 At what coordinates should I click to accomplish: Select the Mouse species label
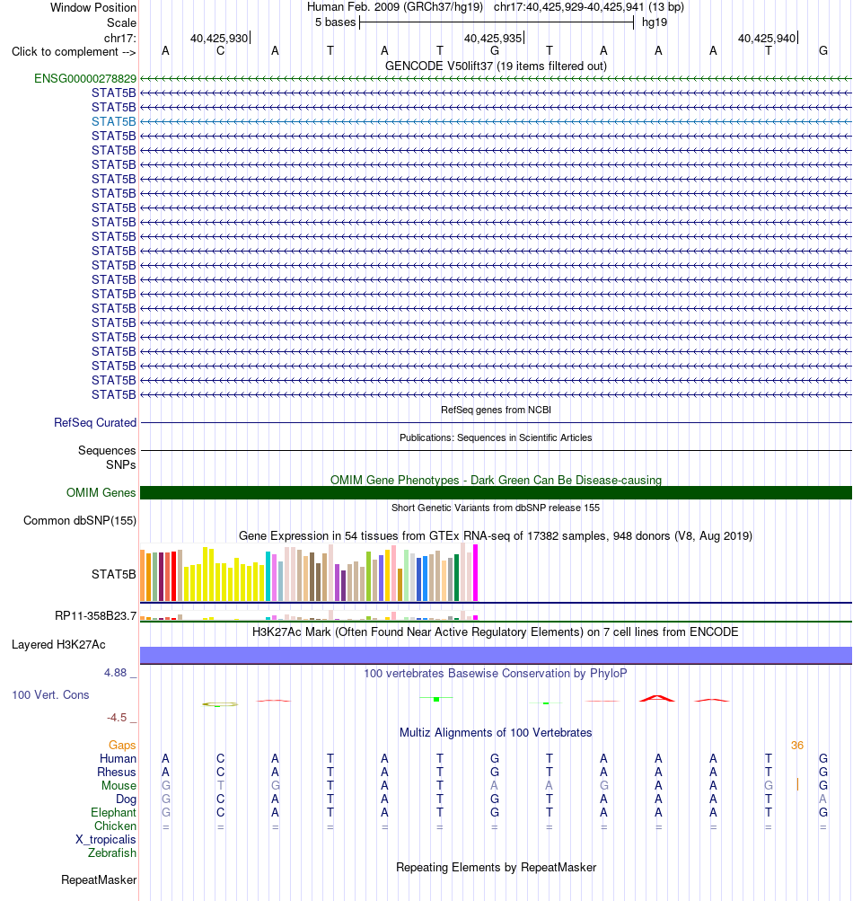(x=119, y=786)
